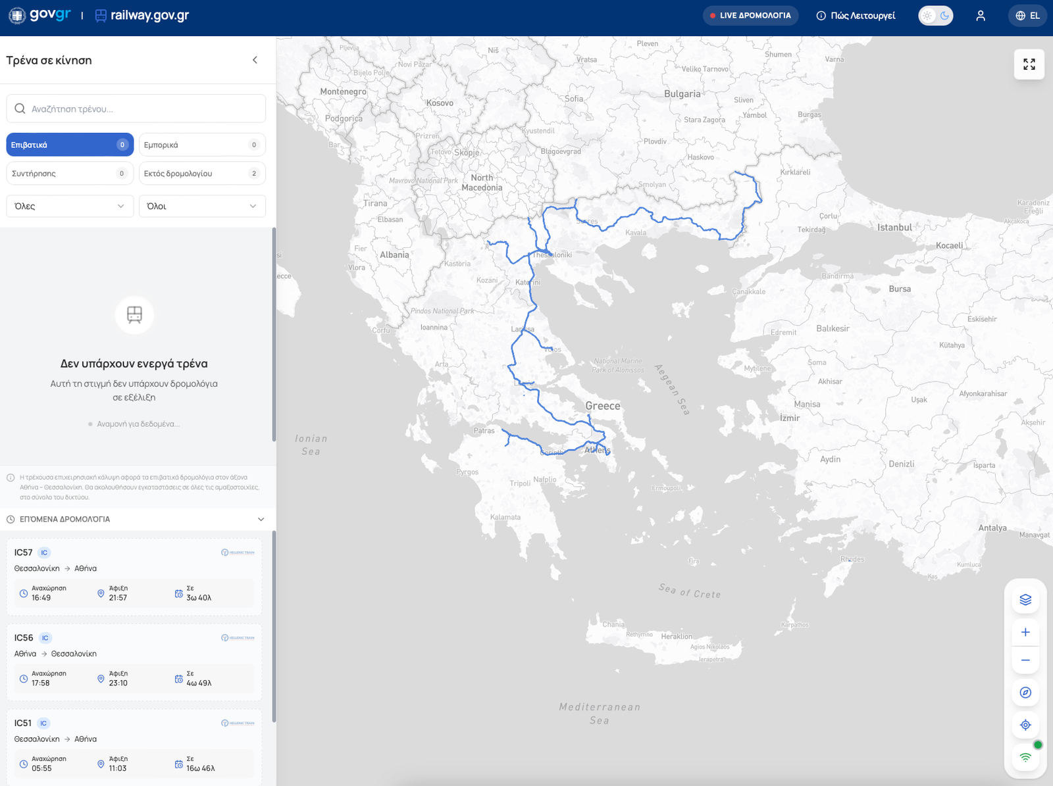Collapse the ΕΠΌΜΕΝΑ ΔΡΟΜΟΛΌΓΙΑ section

pos(261,520)
